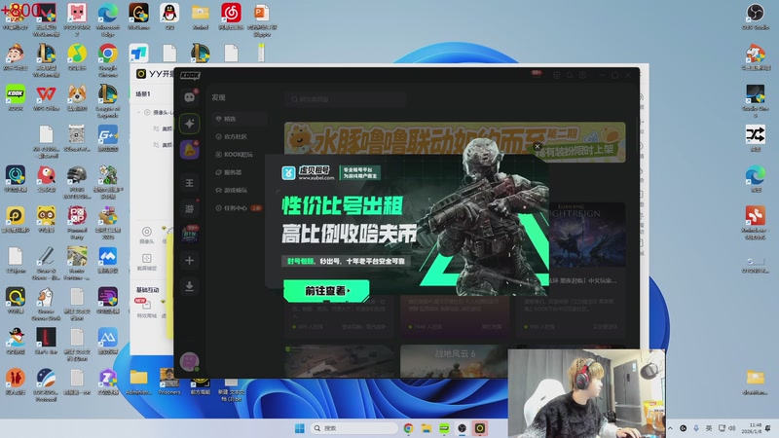Click the 截屏捕捉 screen capture icon in YY
This screenshot has width=779, height=438.
(x=147, y=262)
